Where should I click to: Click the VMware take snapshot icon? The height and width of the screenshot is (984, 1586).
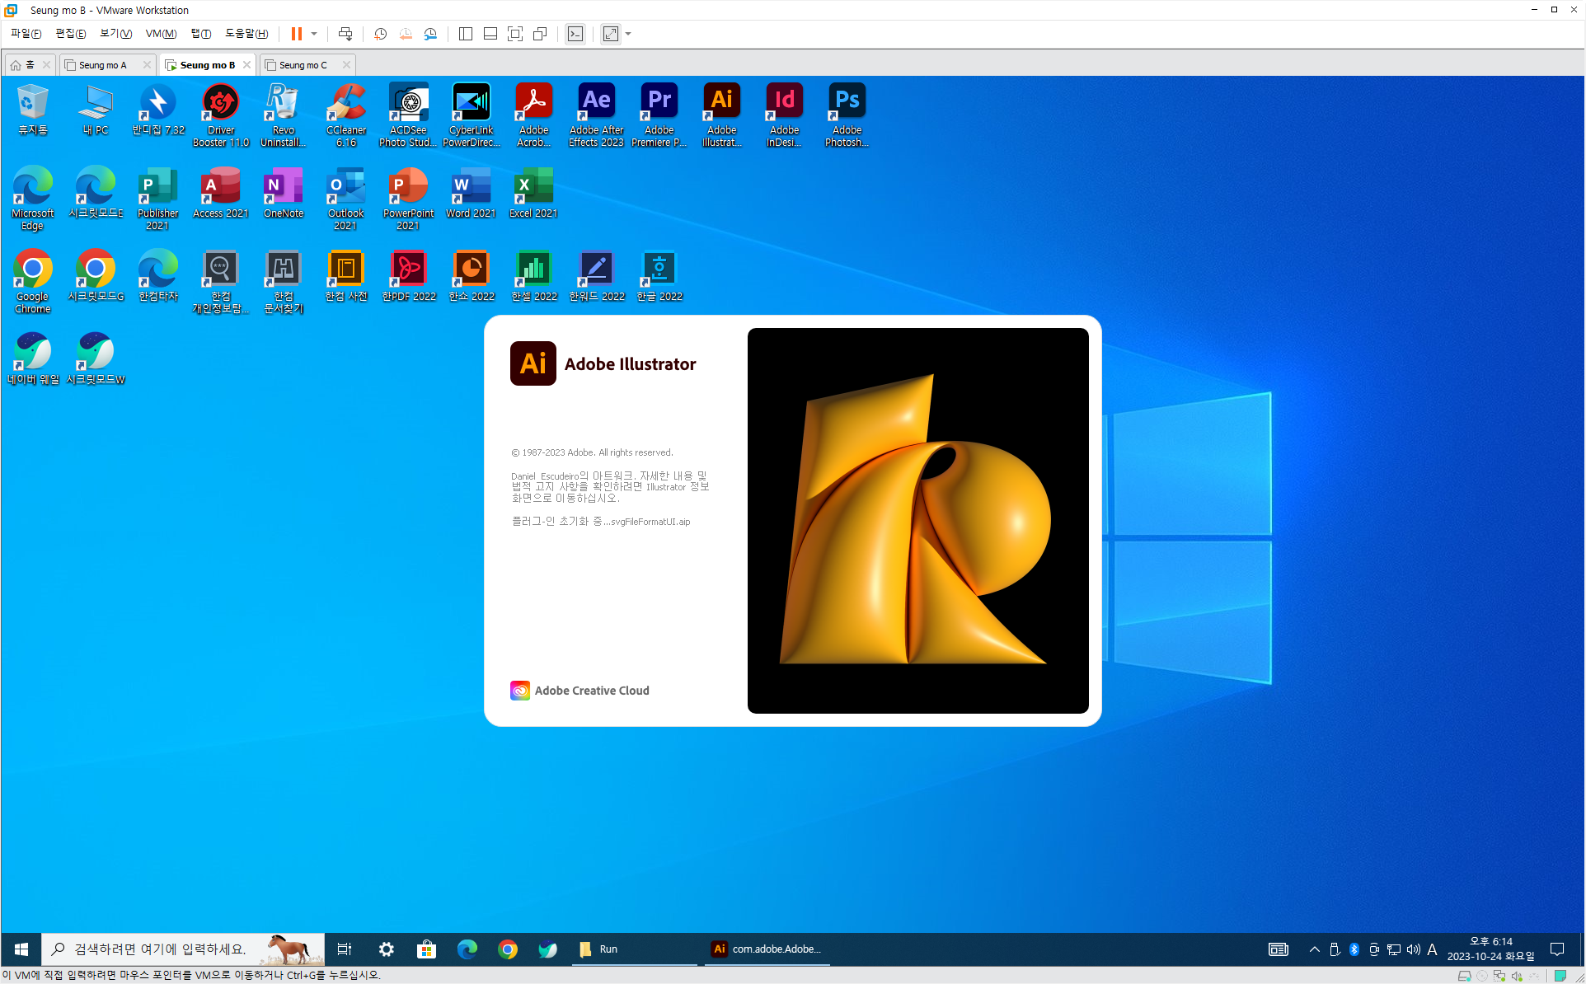(x=380, y=34)
